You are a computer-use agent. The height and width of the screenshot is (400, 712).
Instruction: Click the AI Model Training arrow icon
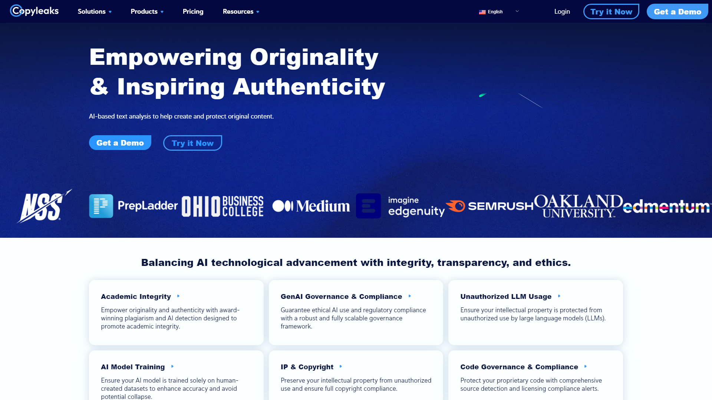coord(172,367)
